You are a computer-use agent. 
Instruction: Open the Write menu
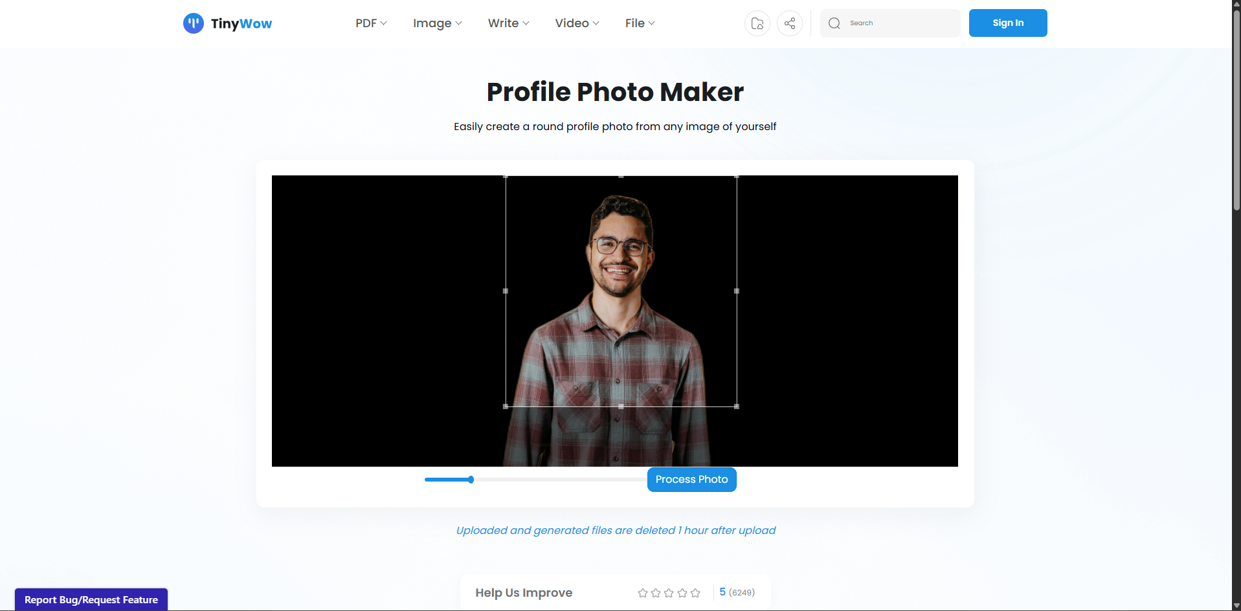pos(508,23)
